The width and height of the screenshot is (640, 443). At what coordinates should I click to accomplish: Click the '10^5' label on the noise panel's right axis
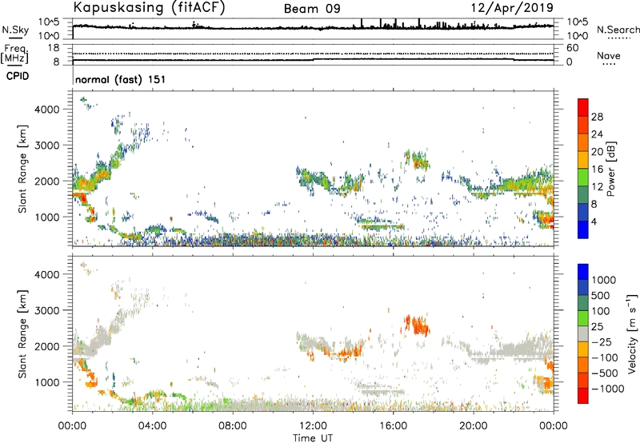pyautogui.click(x=578, y=22)
